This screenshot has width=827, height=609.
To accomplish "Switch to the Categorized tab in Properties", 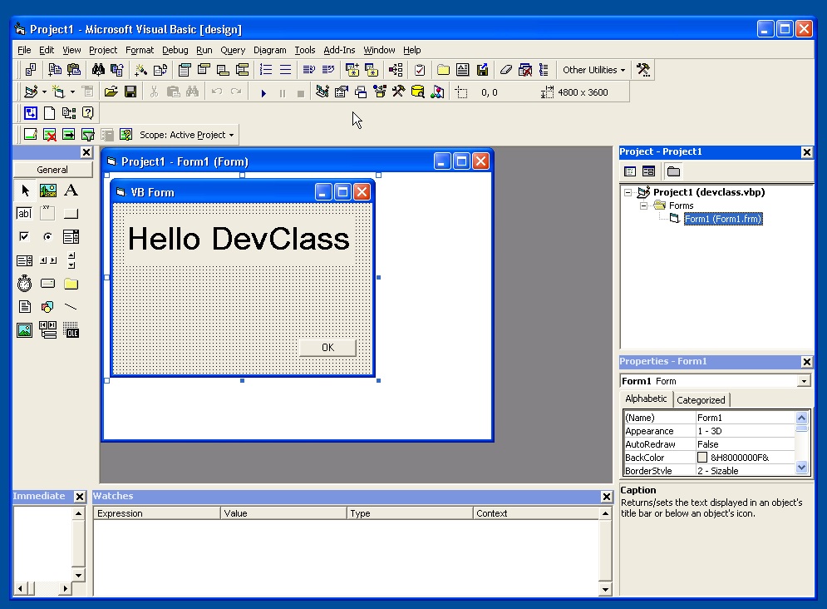I will tap(701, 399).
